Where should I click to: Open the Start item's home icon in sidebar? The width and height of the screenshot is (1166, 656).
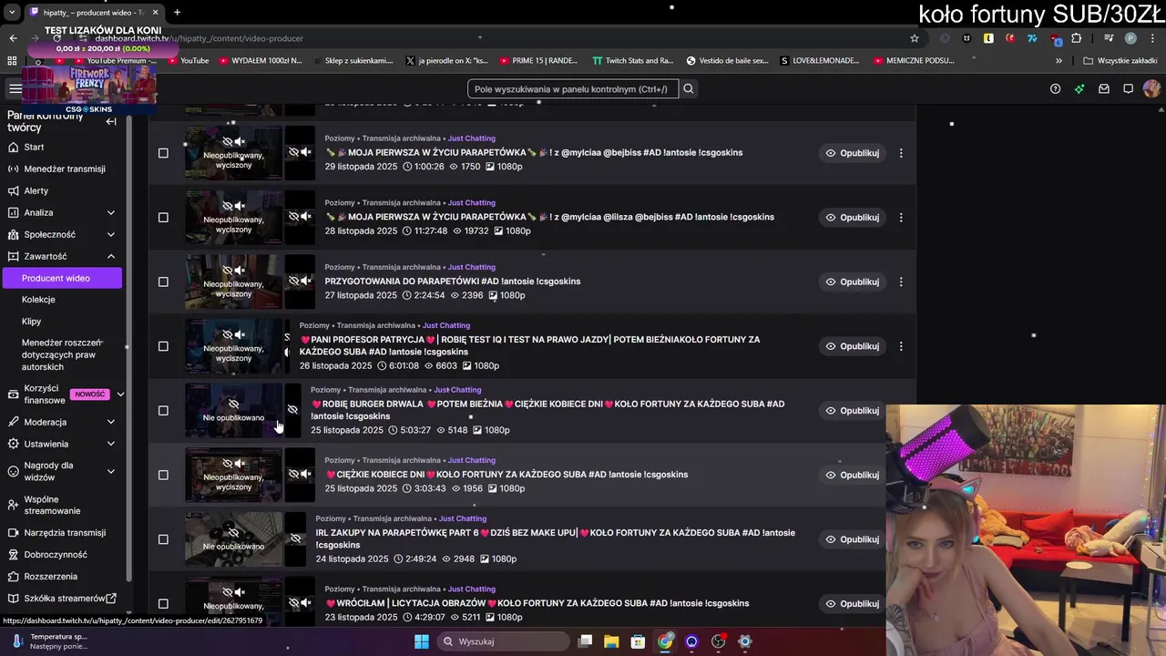(x=13, y=147)
